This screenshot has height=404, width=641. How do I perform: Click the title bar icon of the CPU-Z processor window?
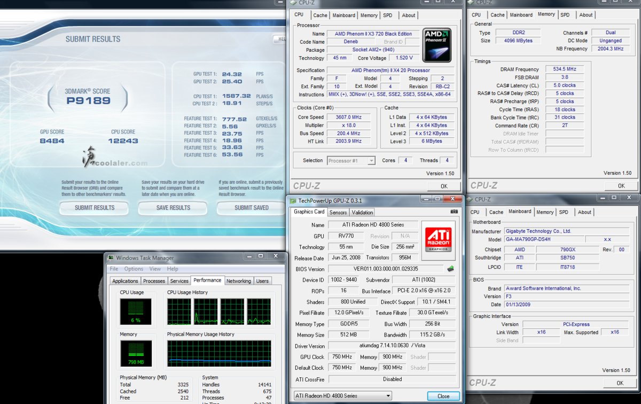293,3
